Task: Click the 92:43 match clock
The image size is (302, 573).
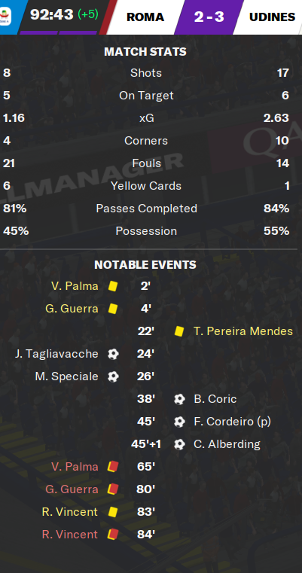Action: pos(52,14)
